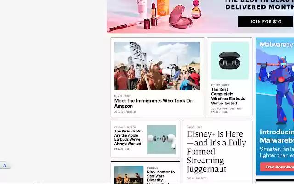
Task: Open author Brian Barrett's page
Action: click(197, 178)
